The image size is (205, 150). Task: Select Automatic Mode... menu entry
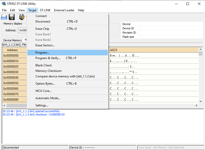pyautogui.click(x=68, y=98)
